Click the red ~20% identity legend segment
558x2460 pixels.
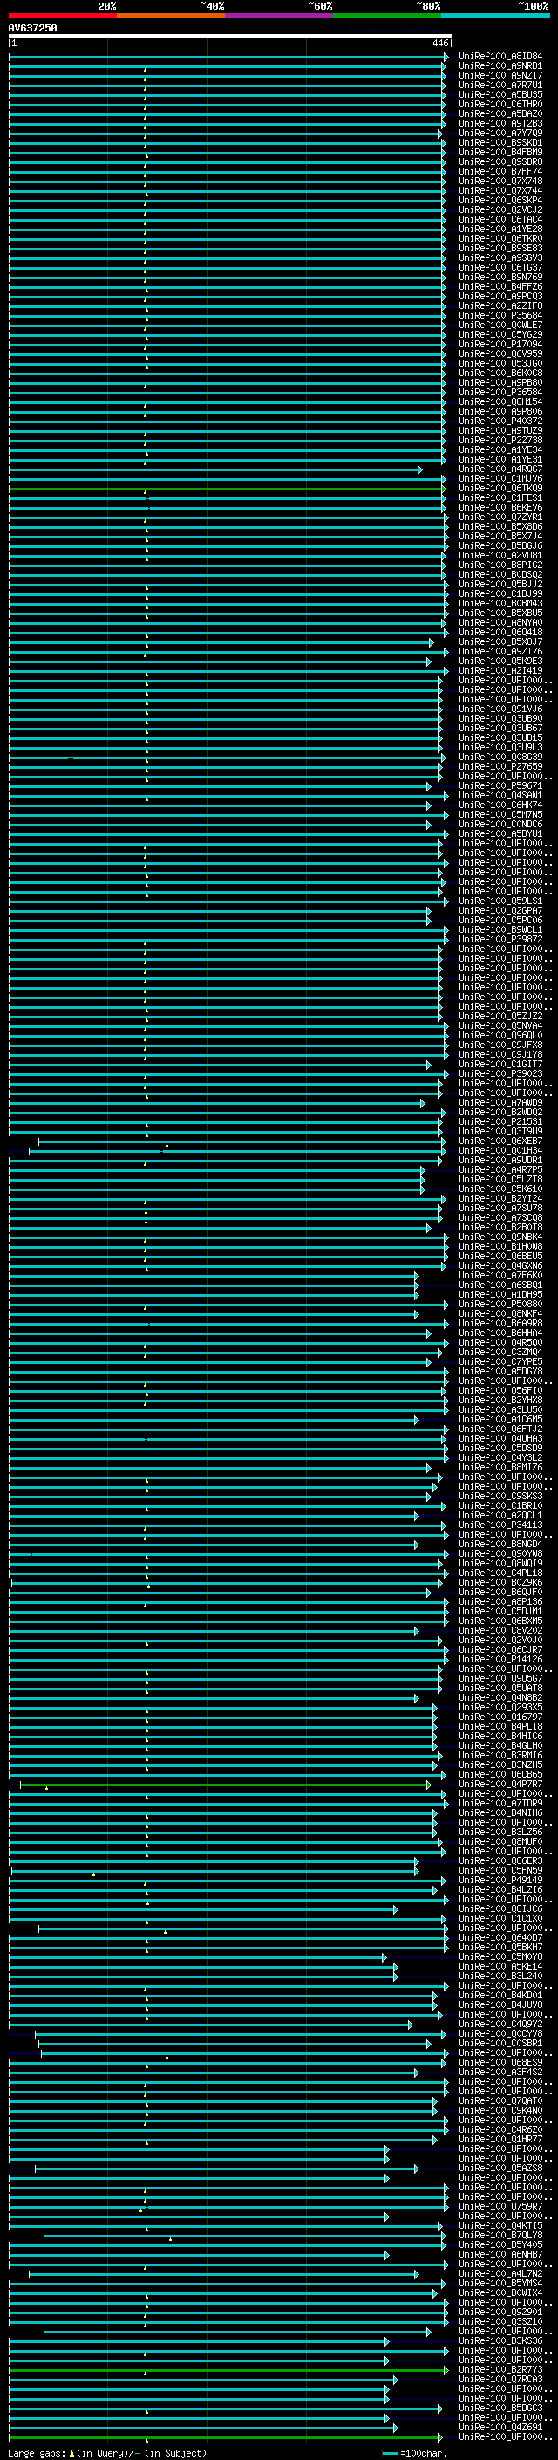point(62,16)
